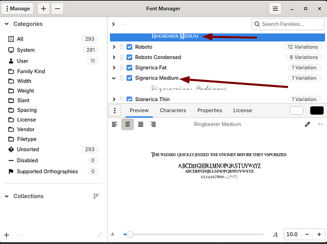Screen dimensions: 327x244
Task: Click the Manage button
Action: (x=18, y=8)
